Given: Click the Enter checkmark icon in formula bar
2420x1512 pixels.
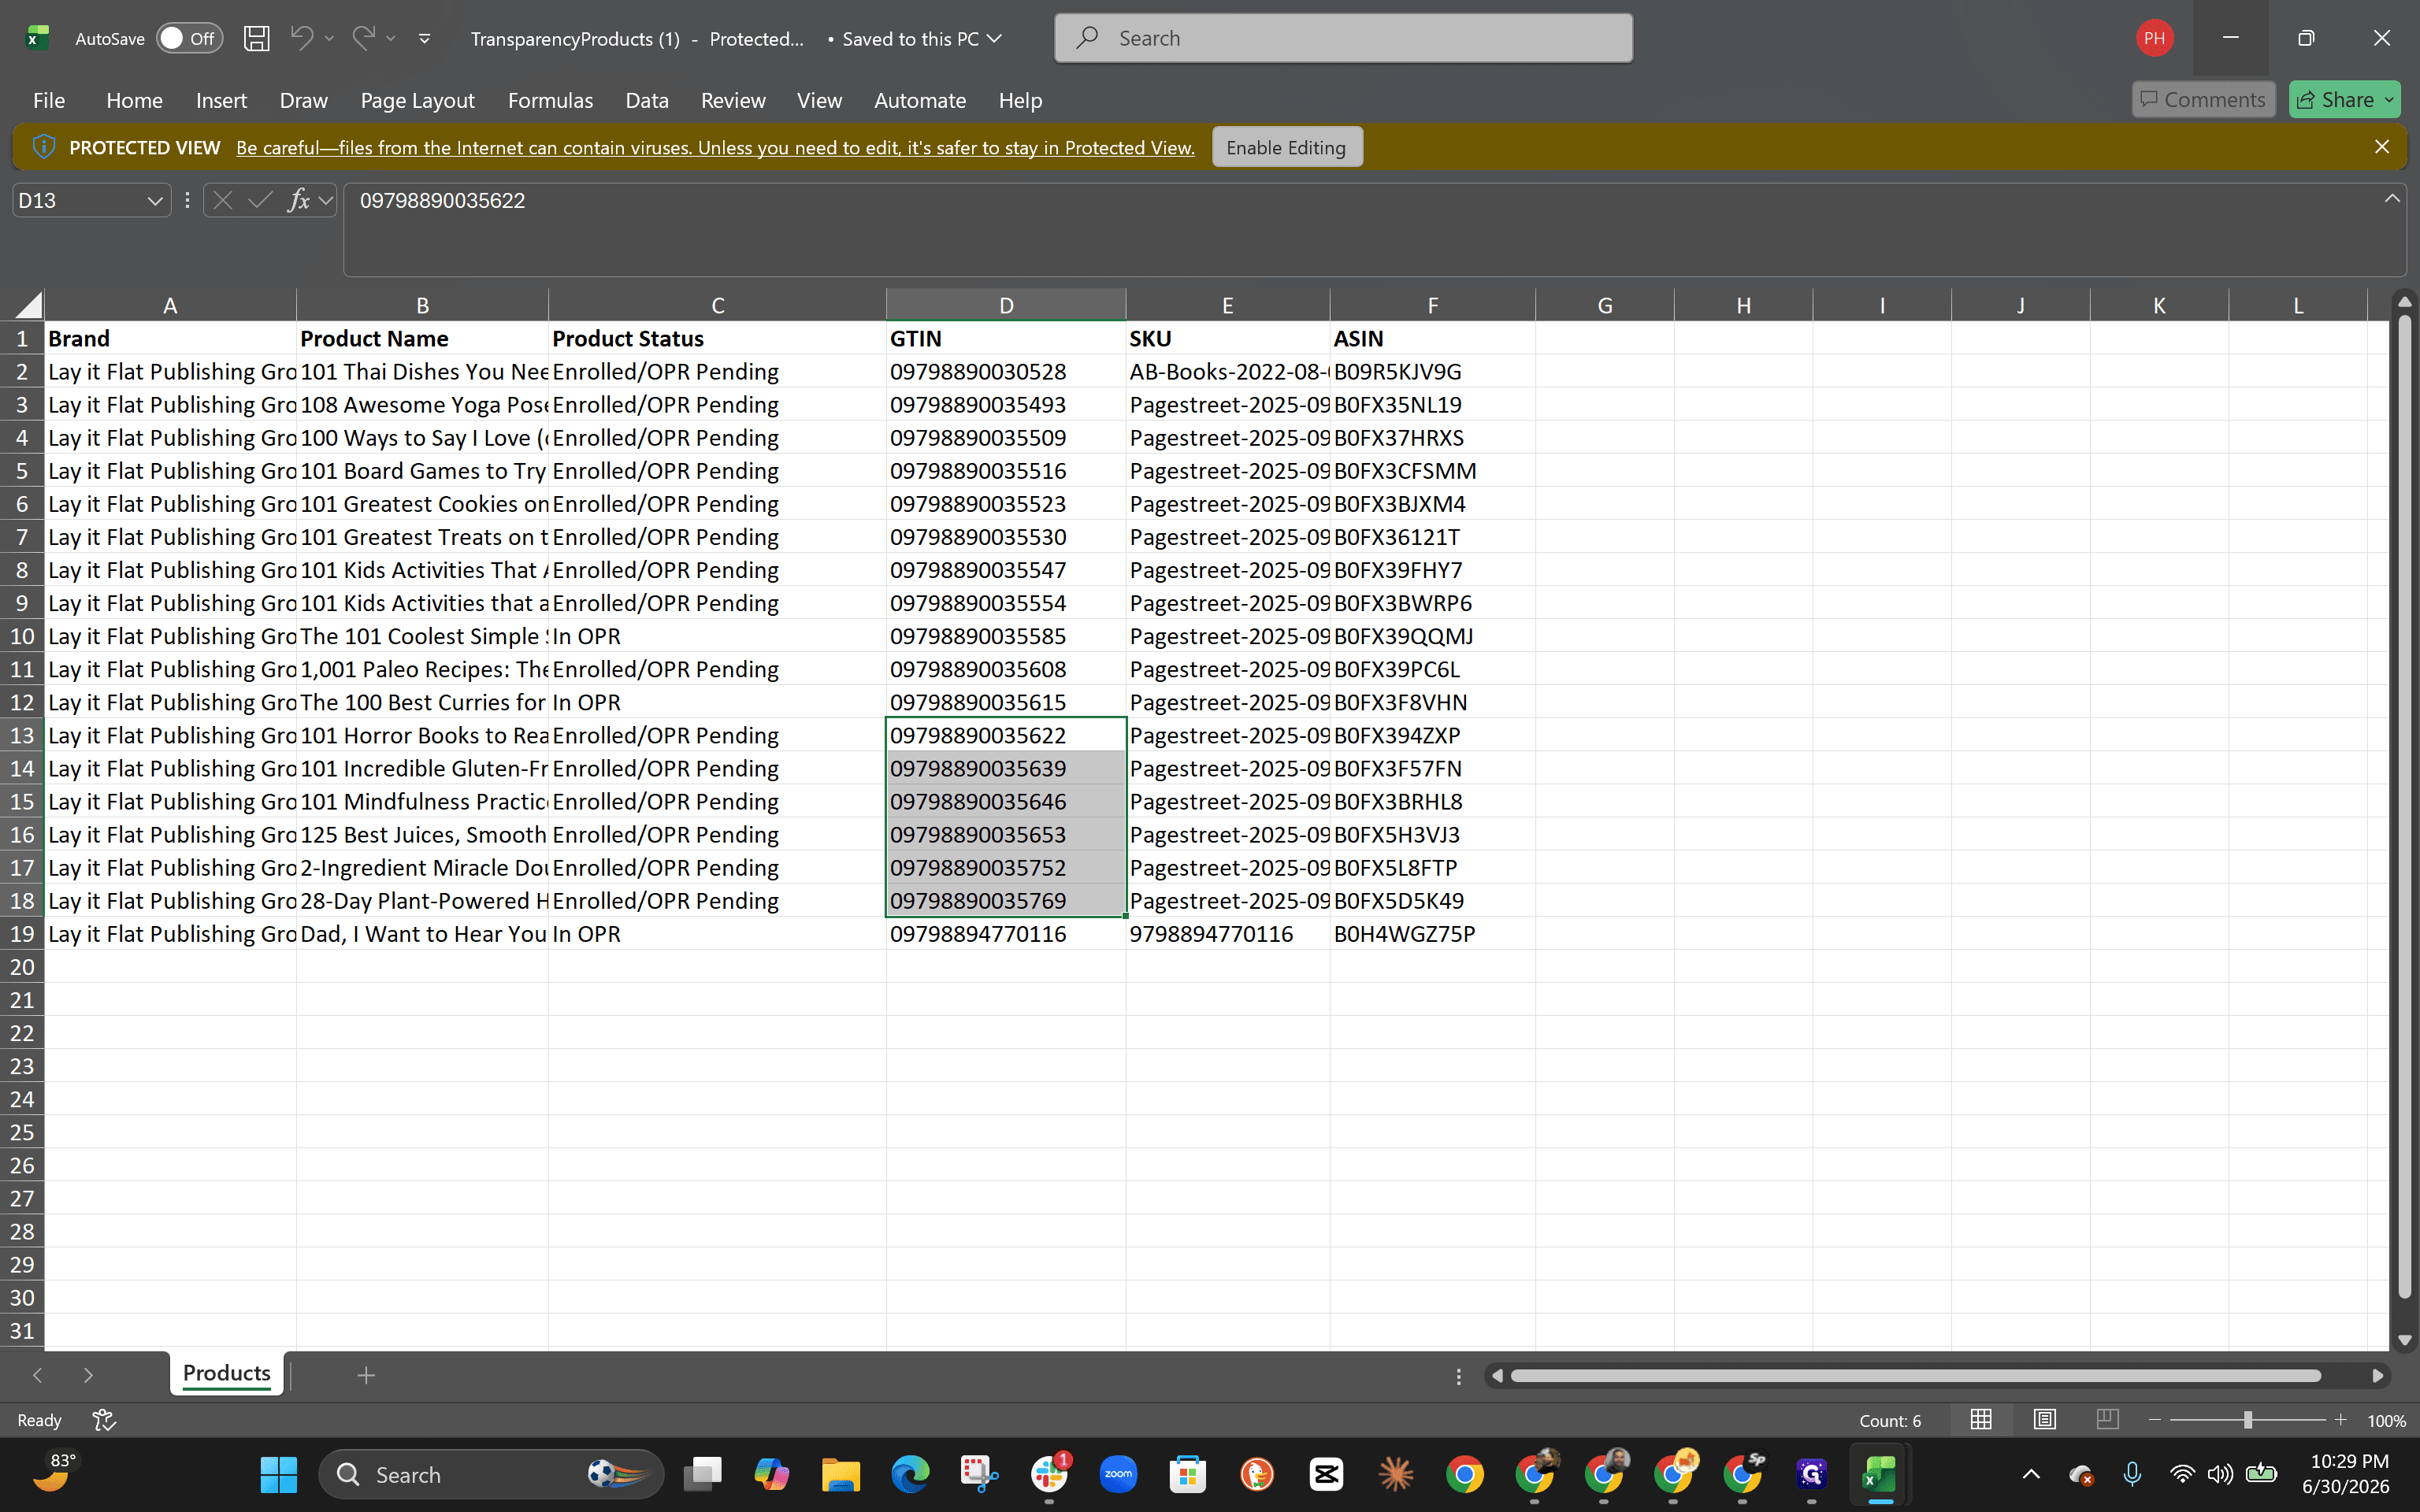Looking at the screenshot, I should tap(260, 200).
